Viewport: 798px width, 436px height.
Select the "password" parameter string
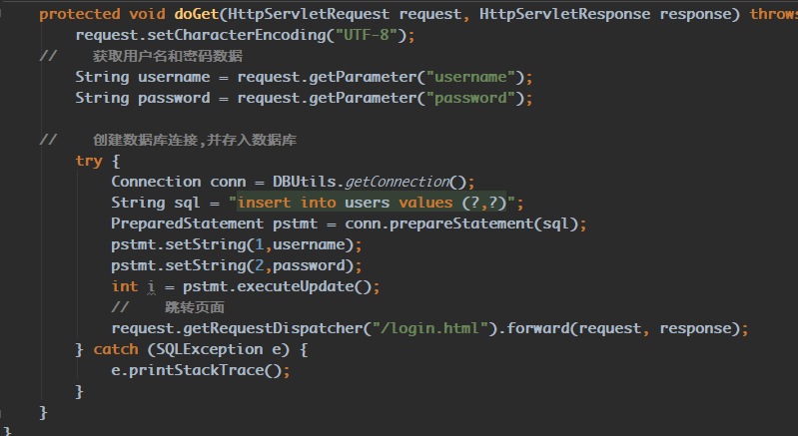(470, 98)
